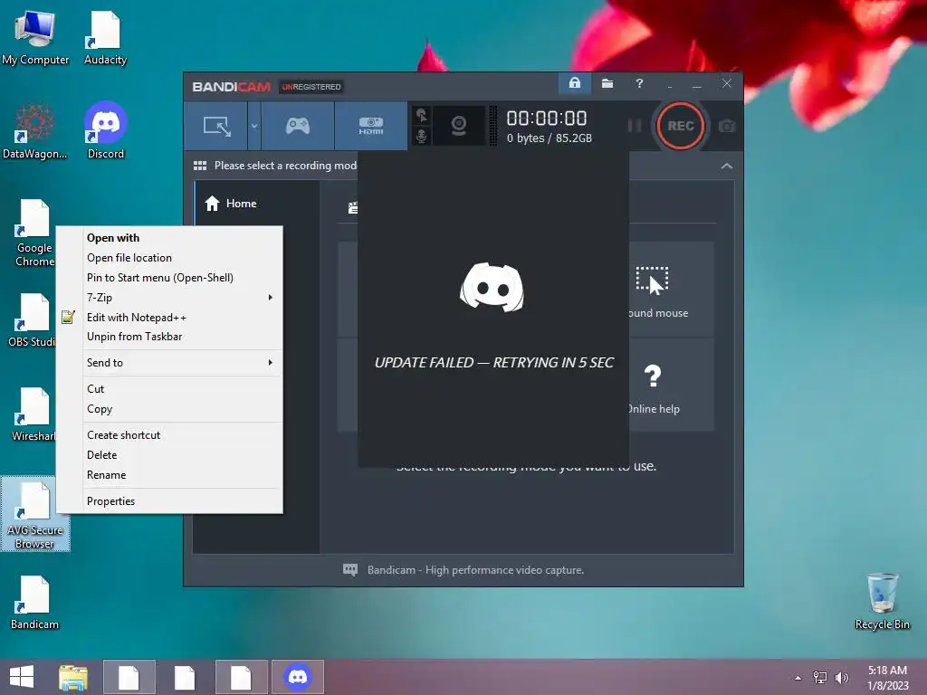Open volume tray icon

click(841, 677)
